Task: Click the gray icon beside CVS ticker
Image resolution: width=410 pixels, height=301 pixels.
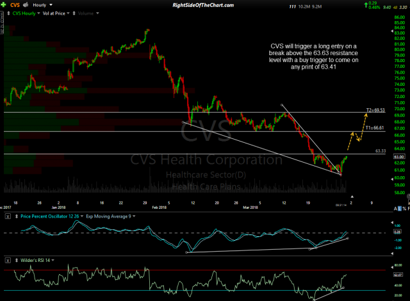Action: pyautogui.click(x=26, y=4)
